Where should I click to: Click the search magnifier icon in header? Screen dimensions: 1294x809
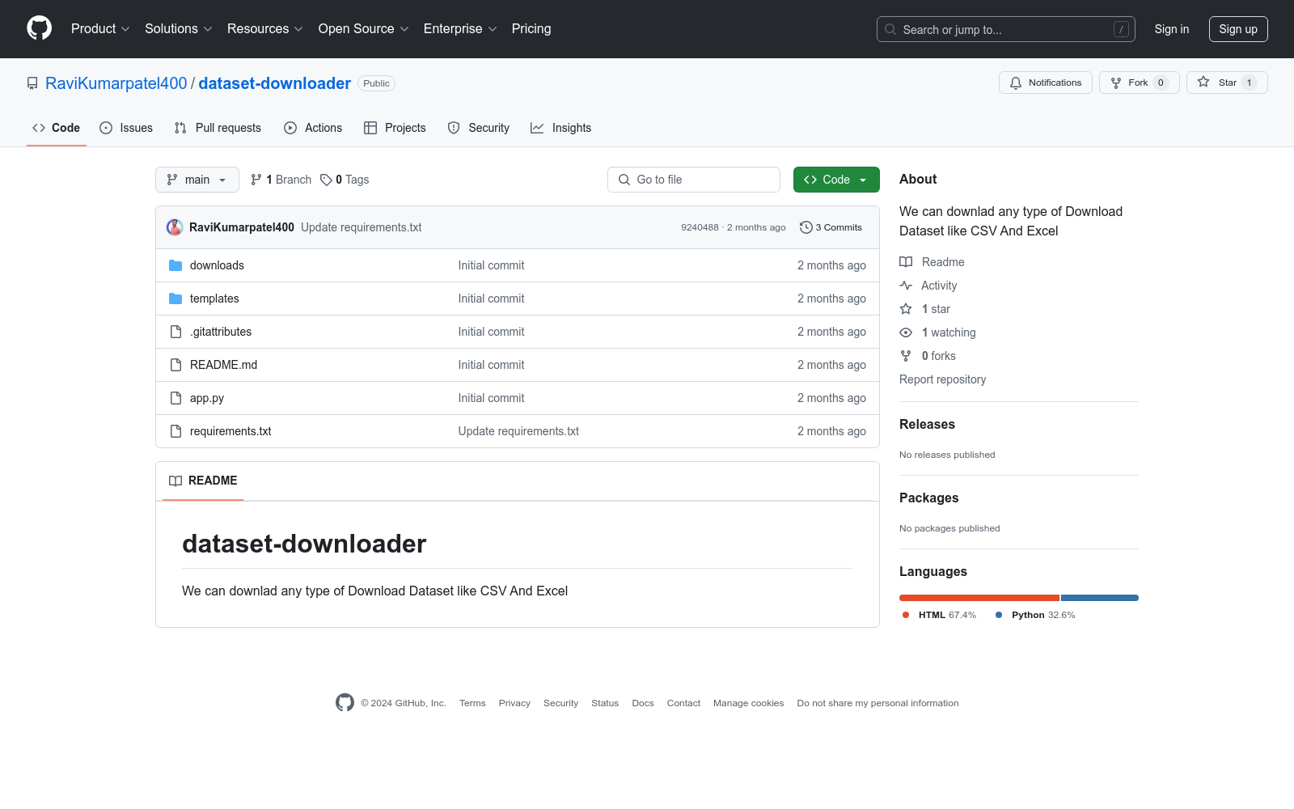890,29
